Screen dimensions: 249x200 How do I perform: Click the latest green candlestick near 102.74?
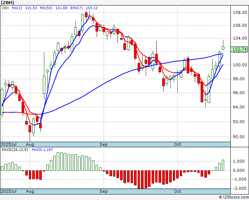click(x=223, y=48)
